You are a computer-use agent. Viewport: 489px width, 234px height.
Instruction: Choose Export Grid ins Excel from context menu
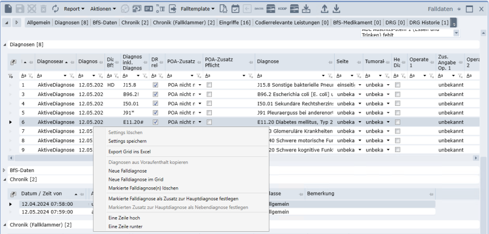(129, 151)
